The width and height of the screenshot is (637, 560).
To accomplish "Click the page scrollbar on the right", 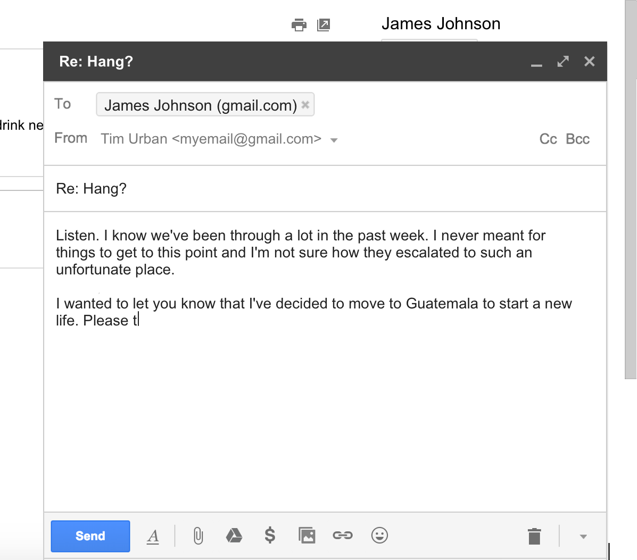I will point(631,189).
